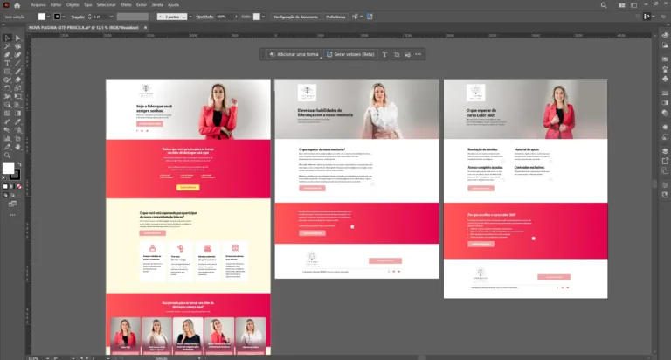Open the Layers panel icon on right dock

point(665,150)
